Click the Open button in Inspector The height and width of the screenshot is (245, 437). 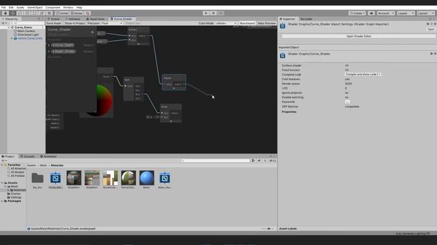pyautogui.click(x=431, y=29)
